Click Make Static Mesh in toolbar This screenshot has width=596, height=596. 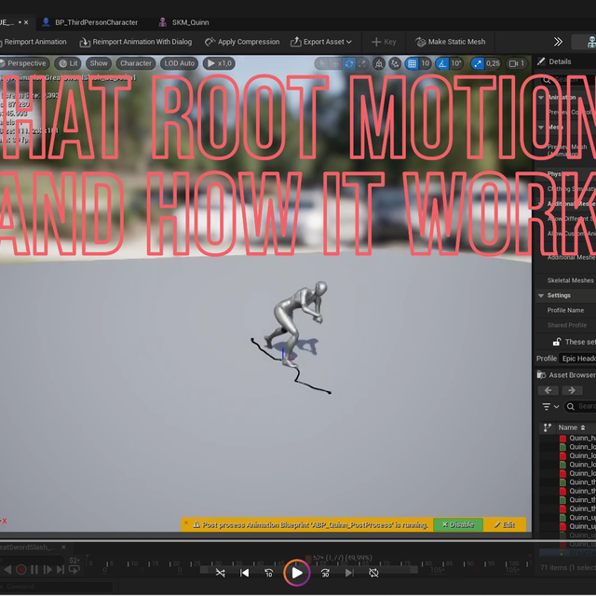pos(451,42)
